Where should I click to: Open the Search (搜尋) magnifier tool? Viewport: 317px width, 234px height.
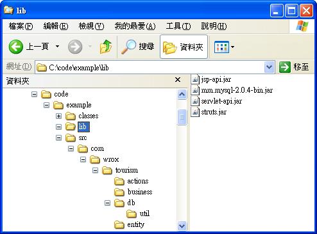point(137,47)
